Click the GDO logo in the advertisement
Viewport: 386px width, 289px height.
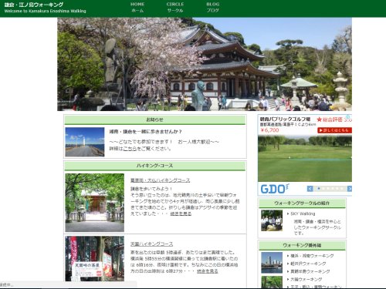(x=274, y=189)
